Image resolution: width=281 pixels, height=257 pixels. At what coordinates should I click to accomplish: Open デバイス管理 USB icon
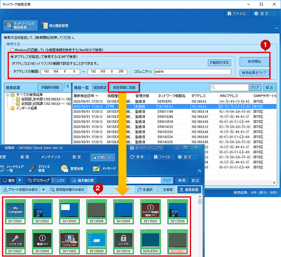(39, 168)
